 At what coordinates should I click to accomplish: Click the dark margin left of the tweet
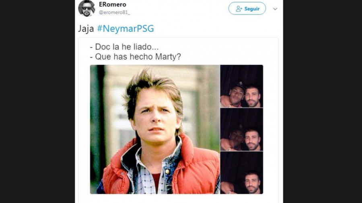coord(37,101)
